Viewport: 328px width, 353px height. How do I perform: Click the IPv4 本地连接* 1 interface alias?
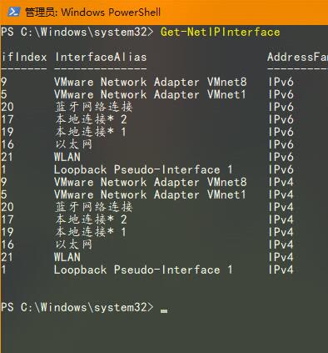(91, 232)
